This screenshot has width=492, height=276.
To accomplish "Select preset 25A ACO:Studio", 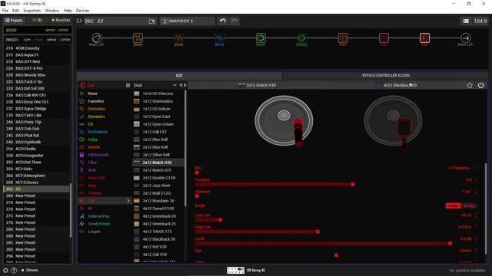I will click(x=37, y=149).
